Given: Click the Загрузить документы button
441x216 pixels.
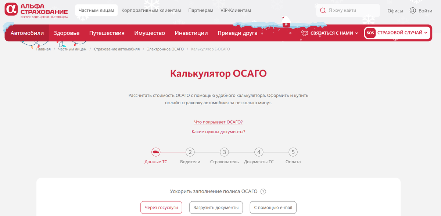Looking at the screenshot, I should pyautogui.click(x=216, y=208).
